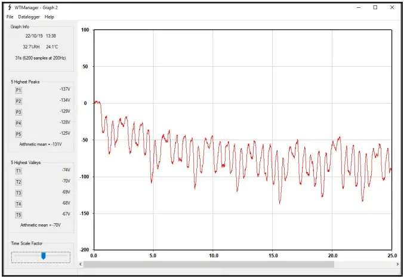
Task: Click the Time Scale Factor slider thumb
Action: pos(44,256)
